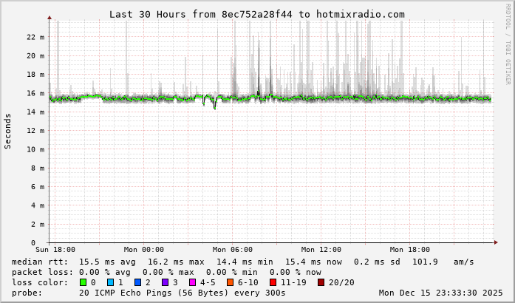
Task: Select the Mon 18:00 time label
Action: click(410, 250)
